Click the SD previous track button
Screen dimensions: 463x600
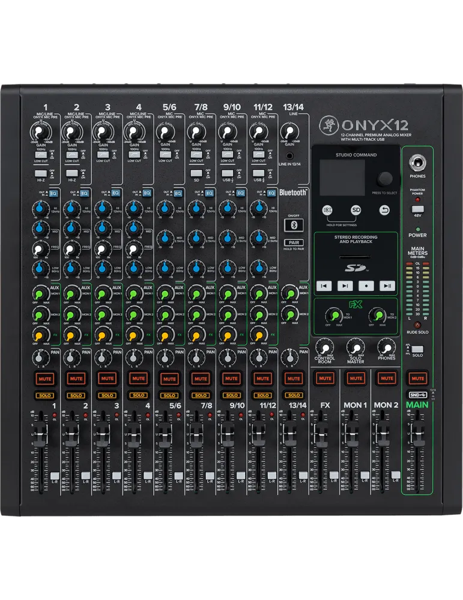(x=324, y=286)
